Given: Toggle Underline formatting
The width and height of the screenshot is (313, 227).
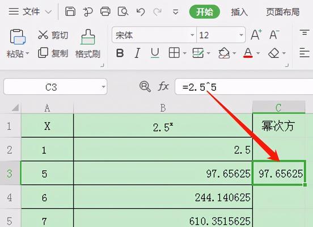Looking at the screenshot, I should tap(155, 53).
